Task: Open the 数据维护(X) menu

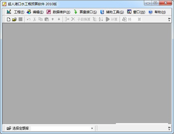Action: coord(58,12)
